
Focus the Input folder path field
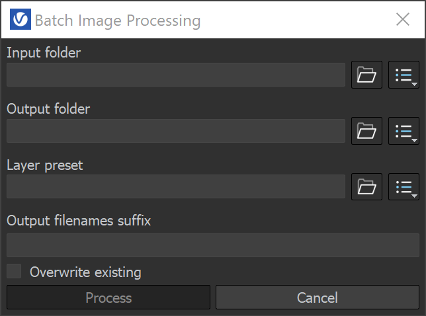(176, 75)
